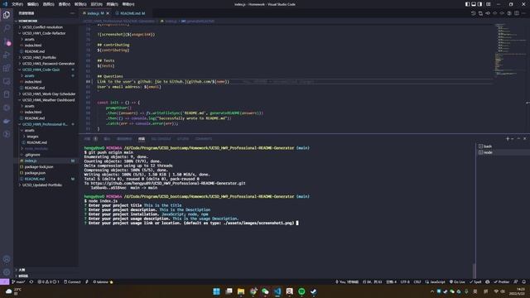Click generateREADME in the breadcrumb

pos(198,21)
